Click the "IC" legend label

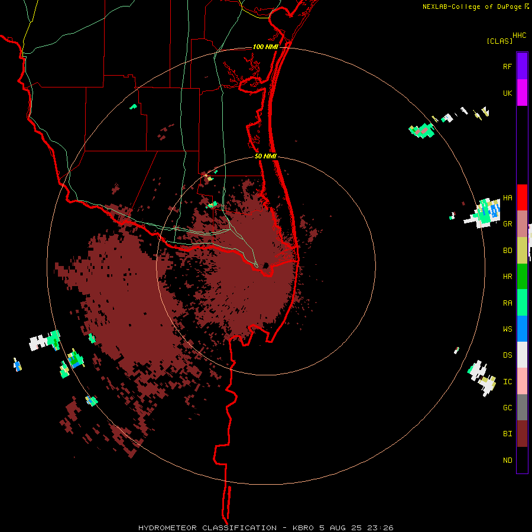click(507, 382)
